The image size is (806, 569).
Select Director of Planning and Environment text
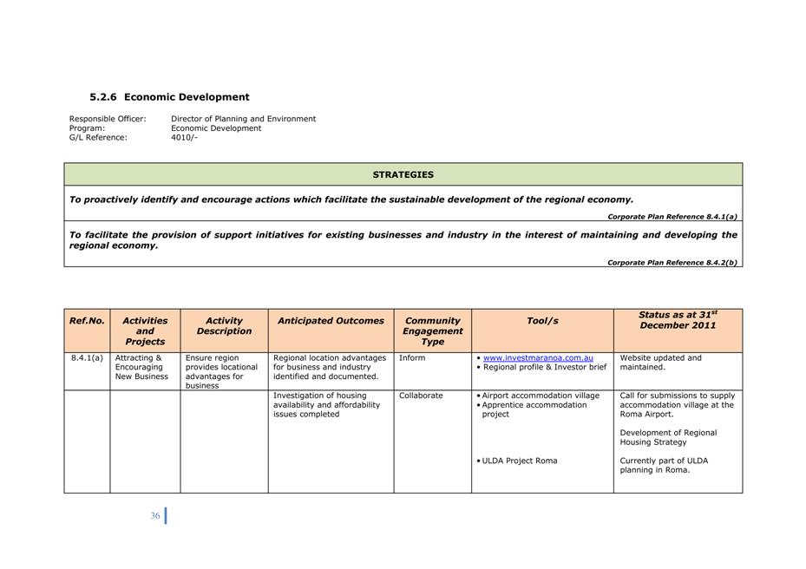point(243,119)
